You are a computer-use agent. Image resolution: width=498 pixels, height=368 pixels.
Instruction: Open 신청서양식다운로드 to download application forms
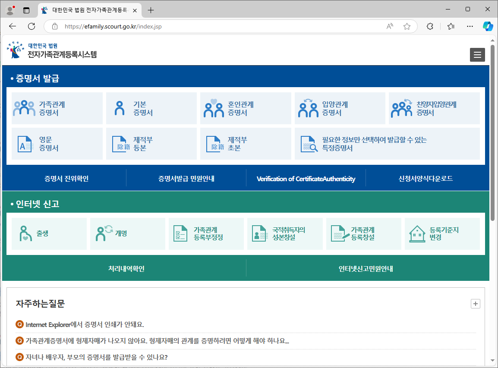coord(425,177)
